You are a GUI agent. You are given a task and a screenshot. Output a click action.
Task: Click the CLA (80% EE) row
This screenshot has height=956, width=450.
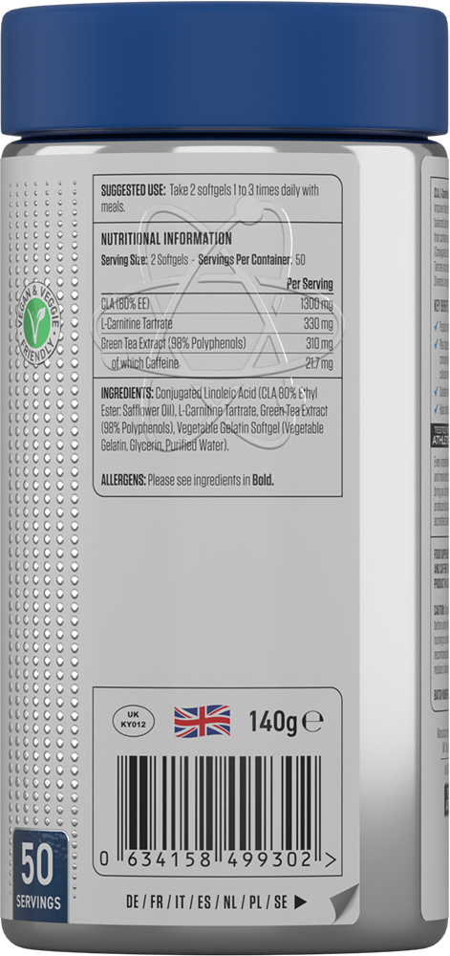pyautogui.click(x=218, y=304)
